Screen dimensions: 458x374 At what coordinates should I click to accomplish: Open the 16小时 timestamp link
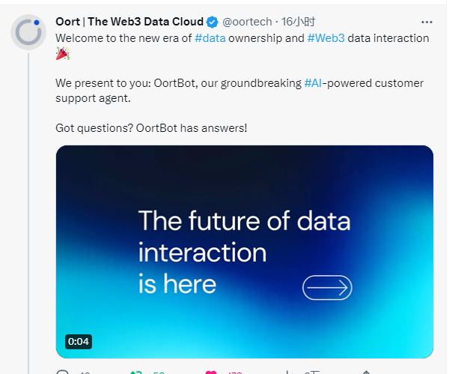pos(299,22)
